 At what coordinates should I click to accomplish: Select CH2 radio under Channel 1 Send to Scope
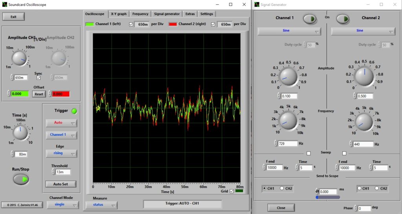tap(282, 188)
